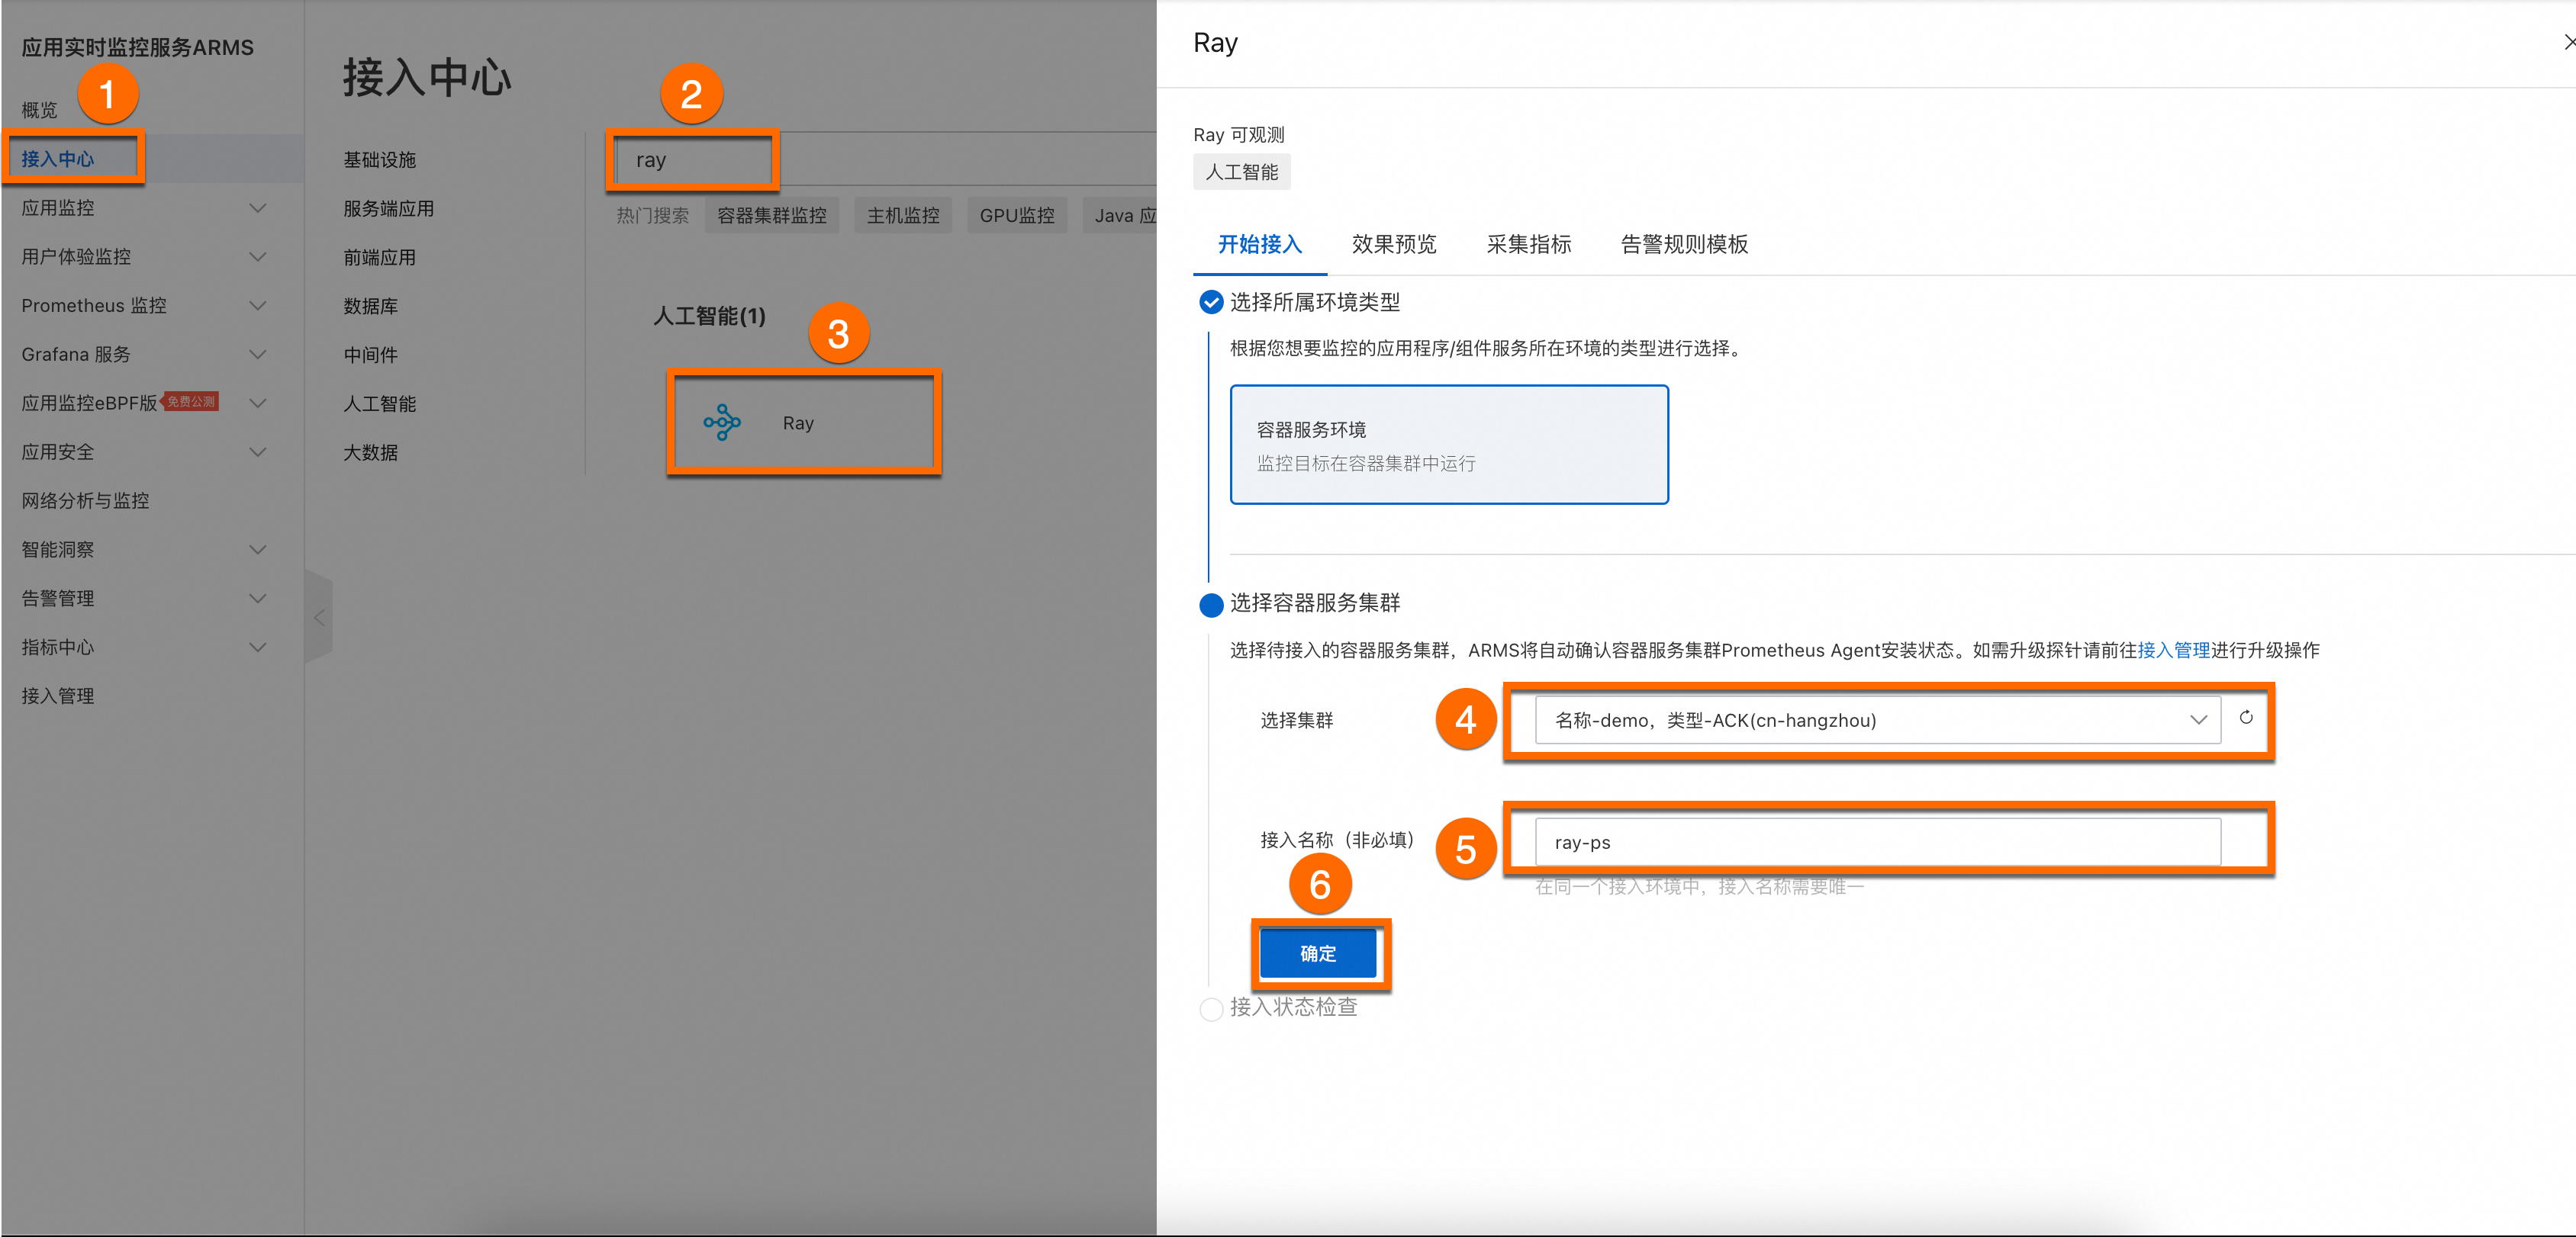This screenshot has height=1237, width=2576.
Task: Select 大数据 category
Action: point(370,453)
